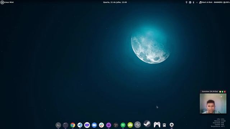
Task: Open the battery 99% indicator
Action: [226, 3]
